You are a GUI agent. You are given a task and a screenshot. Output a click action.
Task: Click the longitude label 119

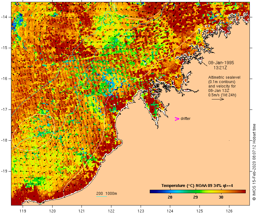(23, 211)
